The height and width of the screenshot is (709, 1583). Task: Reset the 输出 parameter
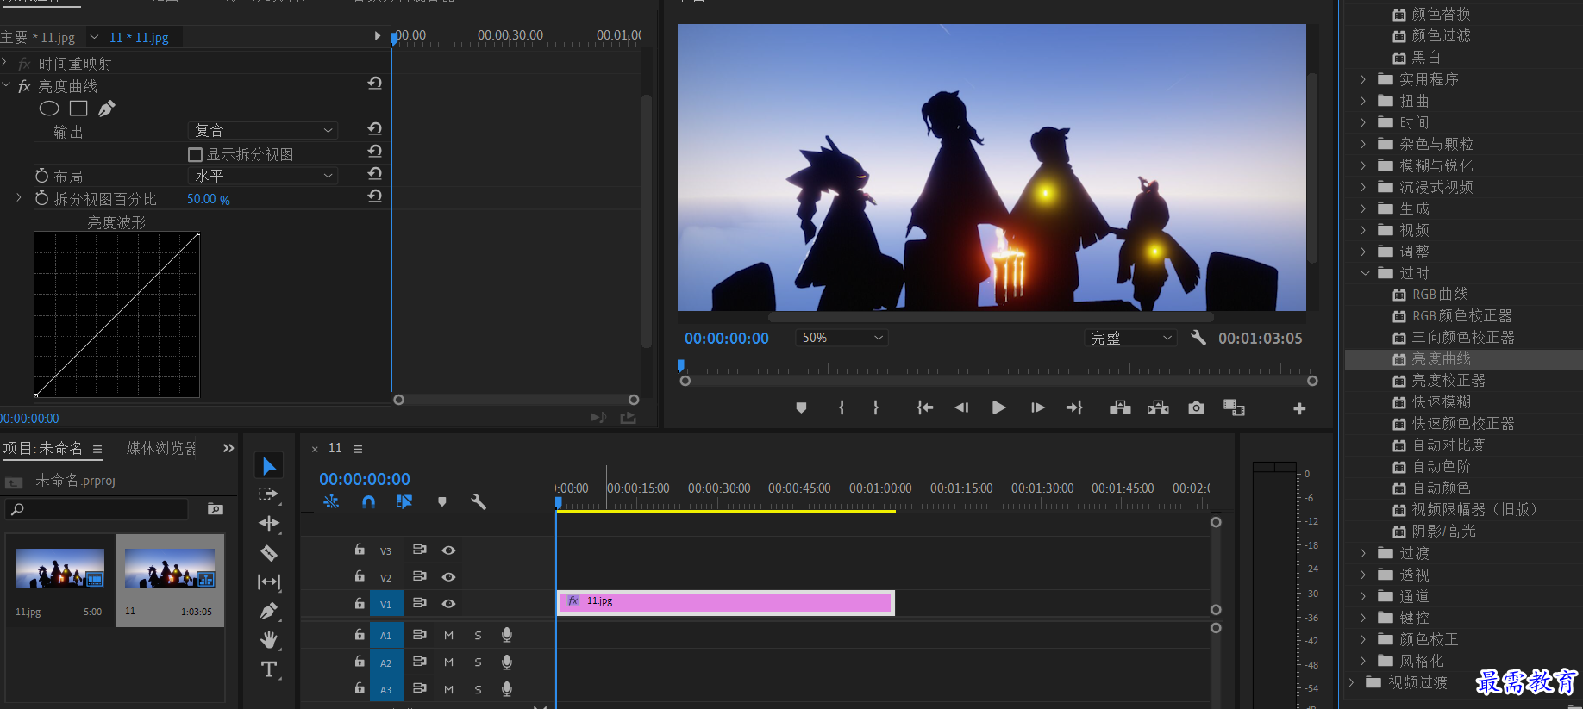375,129
